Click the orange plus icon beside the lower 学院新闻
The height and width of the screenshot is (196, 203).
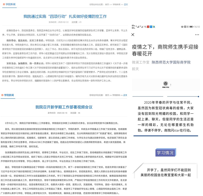[3, 95]
